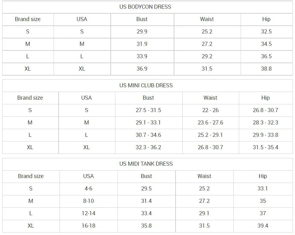
Task: Click the 23.6 - 27.6 waist range cell
Action: tap(210, 123)
